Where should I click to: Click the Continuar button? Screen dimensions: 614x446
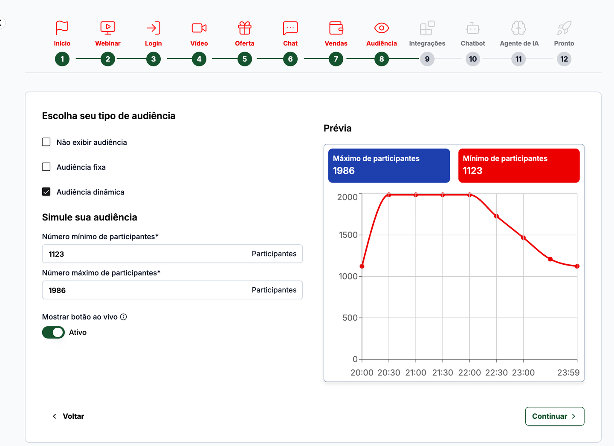[x=555, y=416]
